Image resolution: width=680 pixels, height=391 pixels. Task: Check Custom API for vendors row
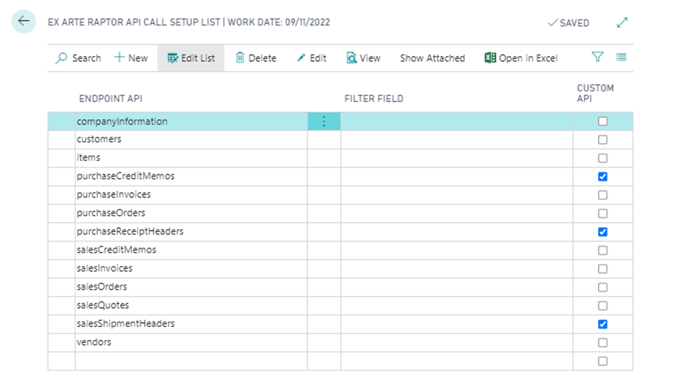point(603,343)
